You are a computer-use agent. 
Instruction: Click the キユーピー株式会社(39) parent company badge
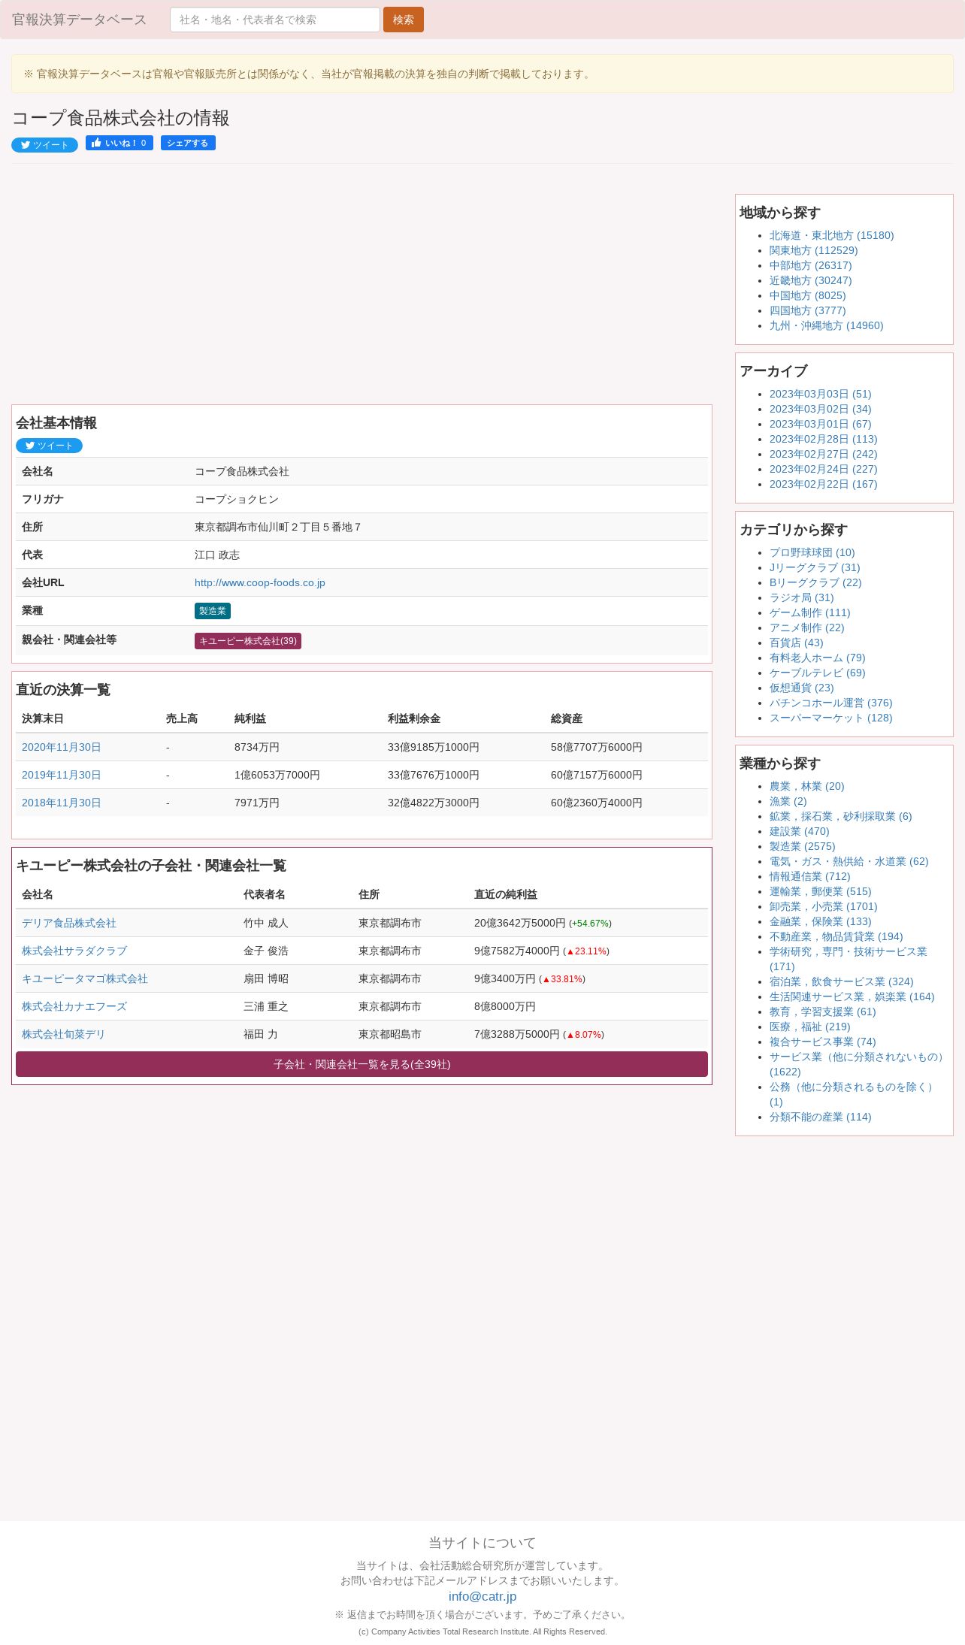[x=248, y=641]
